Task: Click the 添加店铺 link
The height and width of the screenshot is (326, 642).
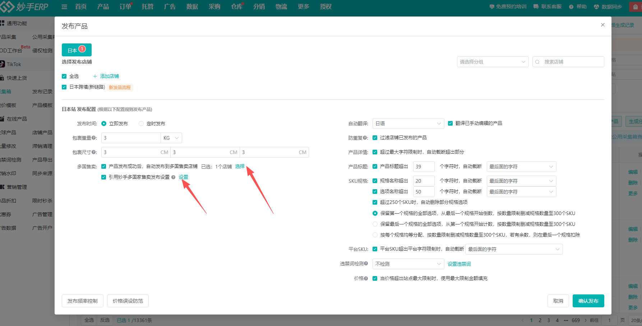Action: (x=106, y=76)
